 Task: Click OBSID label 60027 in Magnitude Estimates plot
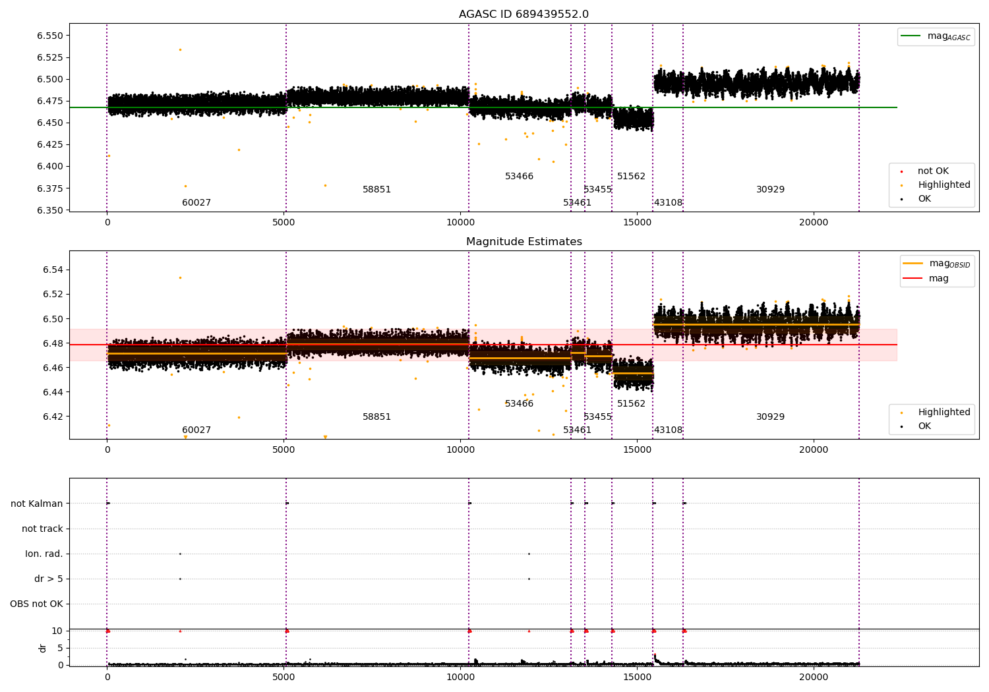196,430
